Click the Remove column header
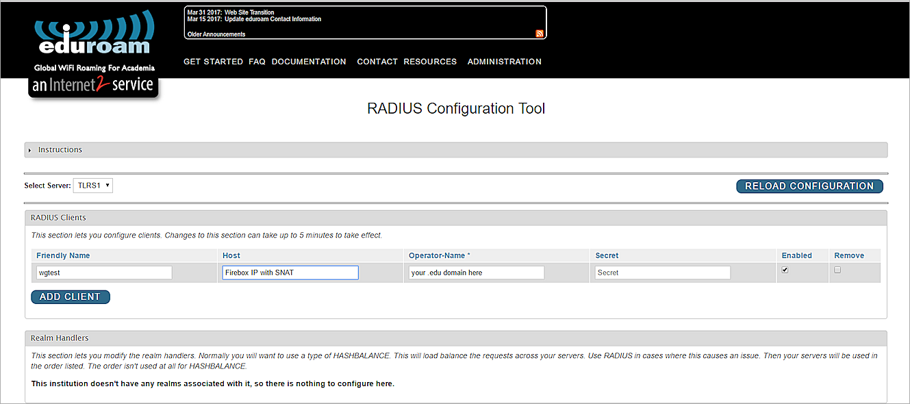The image size is (910, 404). tap(849, 255)
